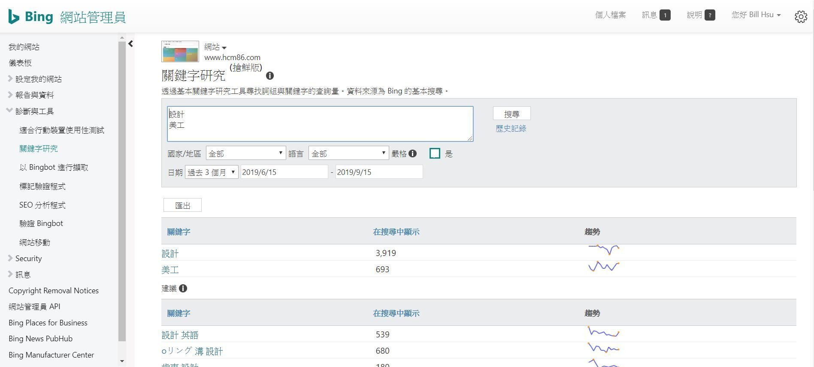Open the 訊息 notification badge

tap(665, 15)
